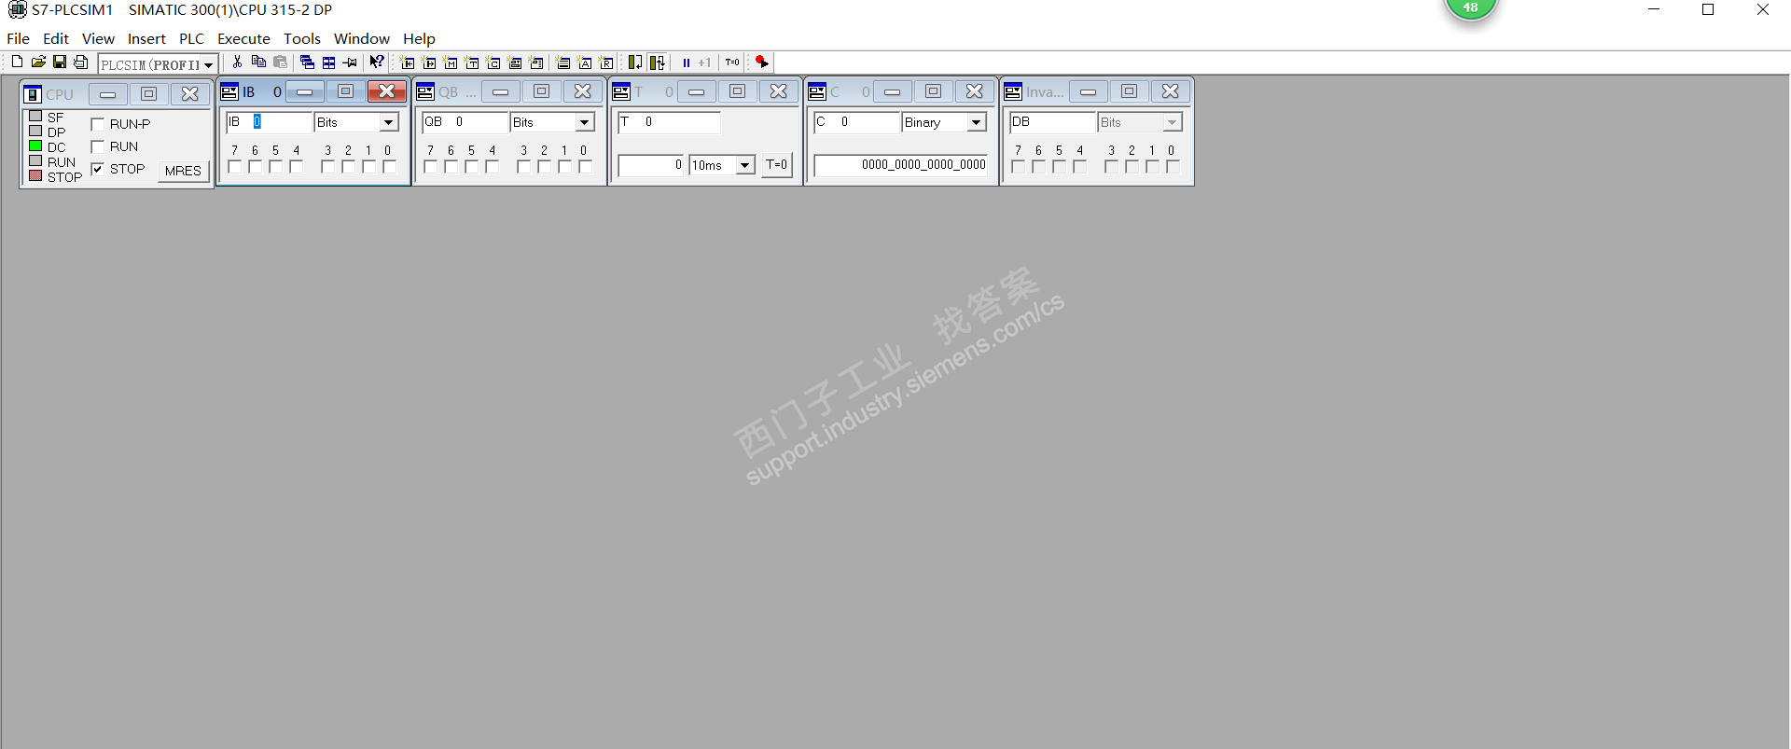Pause the simulation
Image resolution: width=1791 pixels, height=749 pixels.
686,62
